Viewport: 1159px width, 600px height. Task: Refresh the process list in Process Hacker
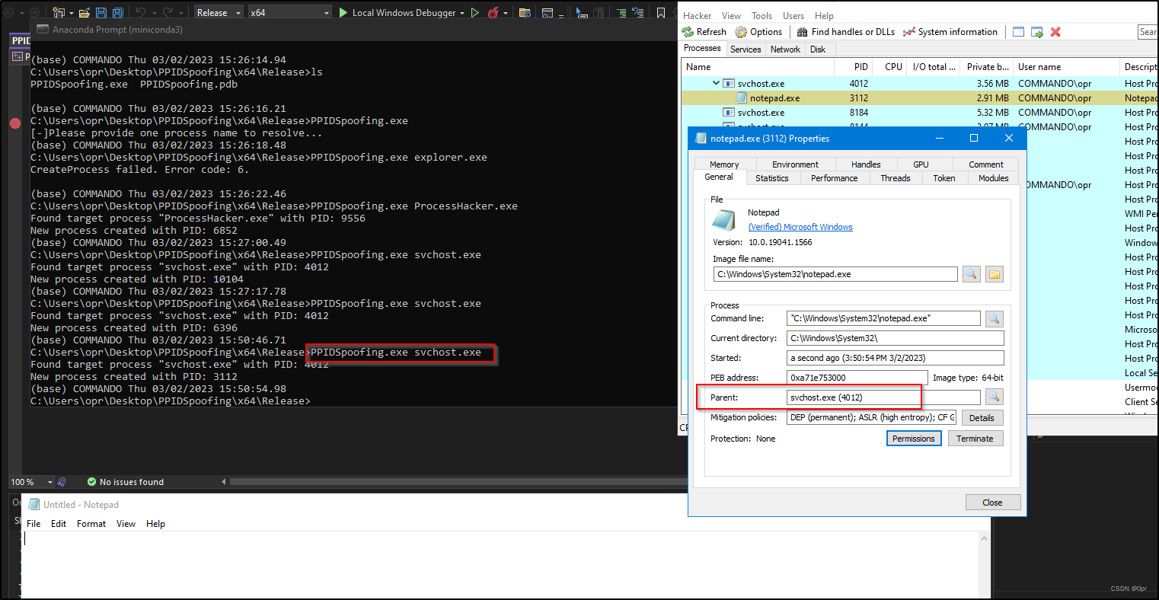coord(703,31)
